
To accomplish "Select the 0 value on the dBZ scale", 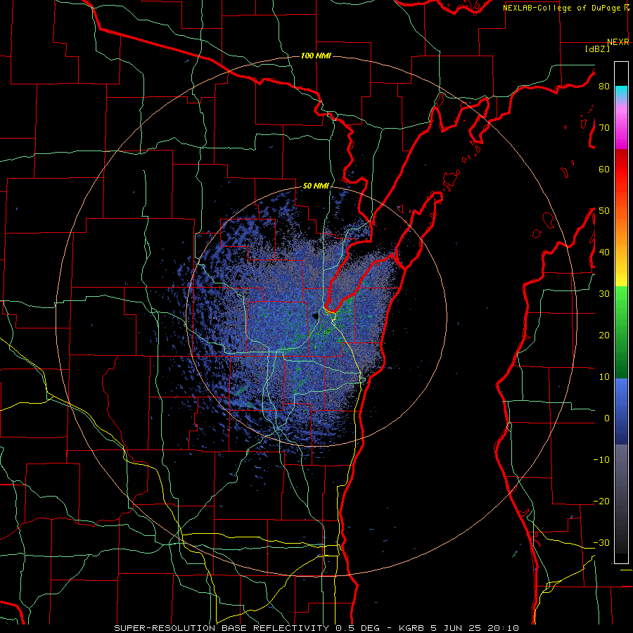I will [x=607, y=418].
